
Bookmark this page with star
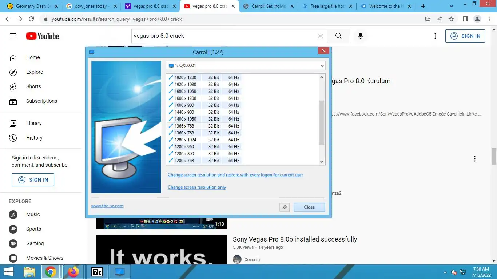click(451, 19)
